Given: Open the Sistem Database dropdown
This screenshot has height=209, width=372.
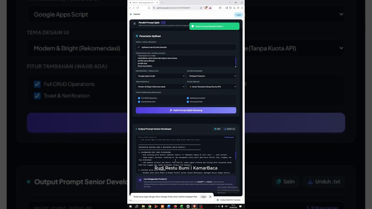Looking at the screenshot, I should 212,76.
